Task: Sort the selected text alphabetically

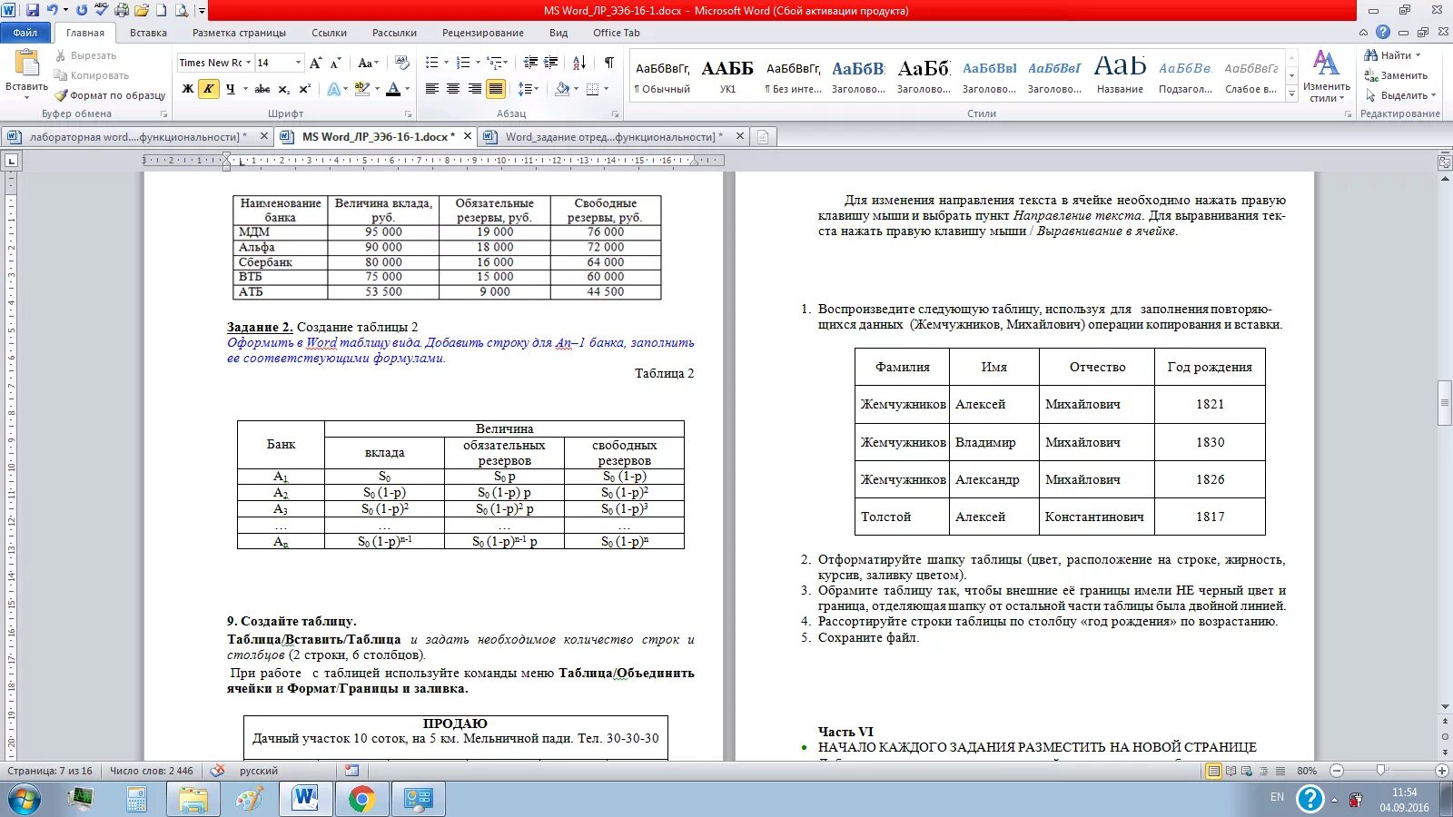Action: click(x=579, y=63)
